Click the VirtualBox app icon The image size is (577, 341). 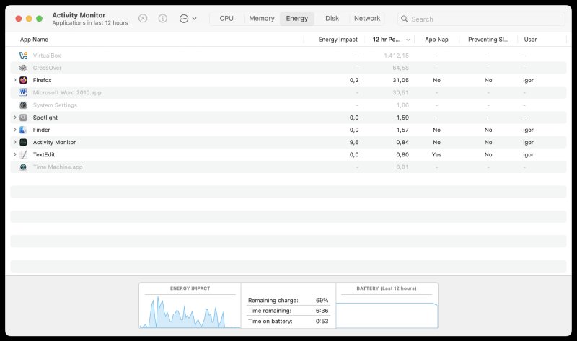(23, 56)
